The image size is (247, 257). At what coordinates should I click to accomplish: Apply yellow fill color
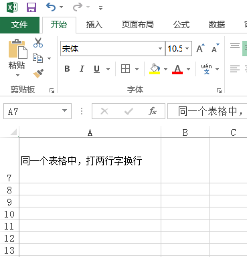(x=155, y=69)
